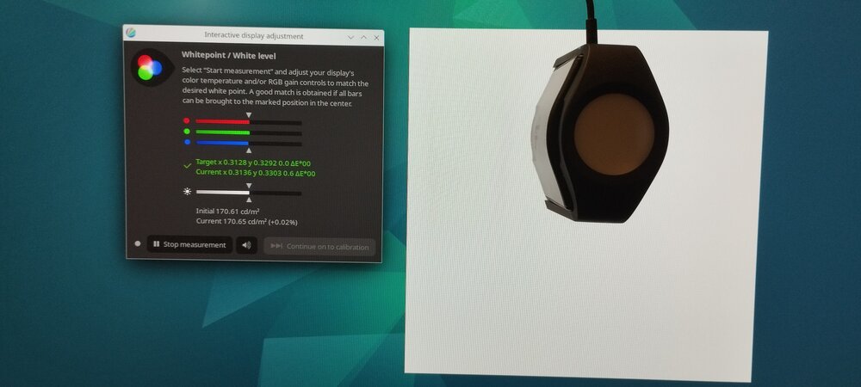The height and width of the screenshot is (387, 861).
Task: Click the measurement status dot beside Stop measurement
Action: [137, 243]
